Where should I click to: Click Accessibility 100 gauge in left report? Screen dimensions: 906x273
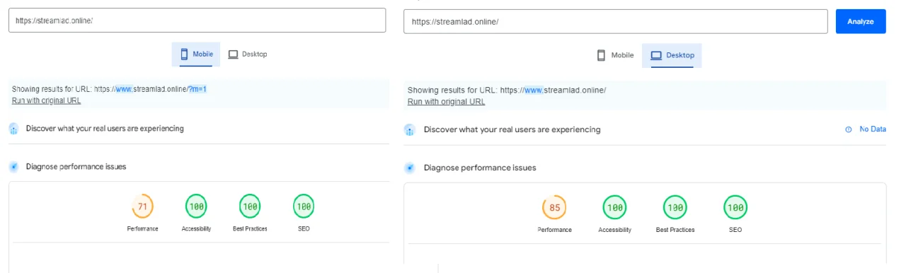pos(197,207)
